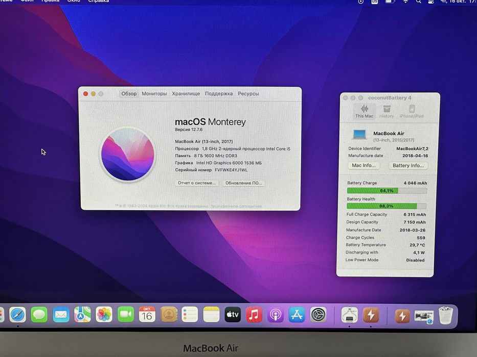Click the Battery Health 88,3% bar

coord(387,206)
